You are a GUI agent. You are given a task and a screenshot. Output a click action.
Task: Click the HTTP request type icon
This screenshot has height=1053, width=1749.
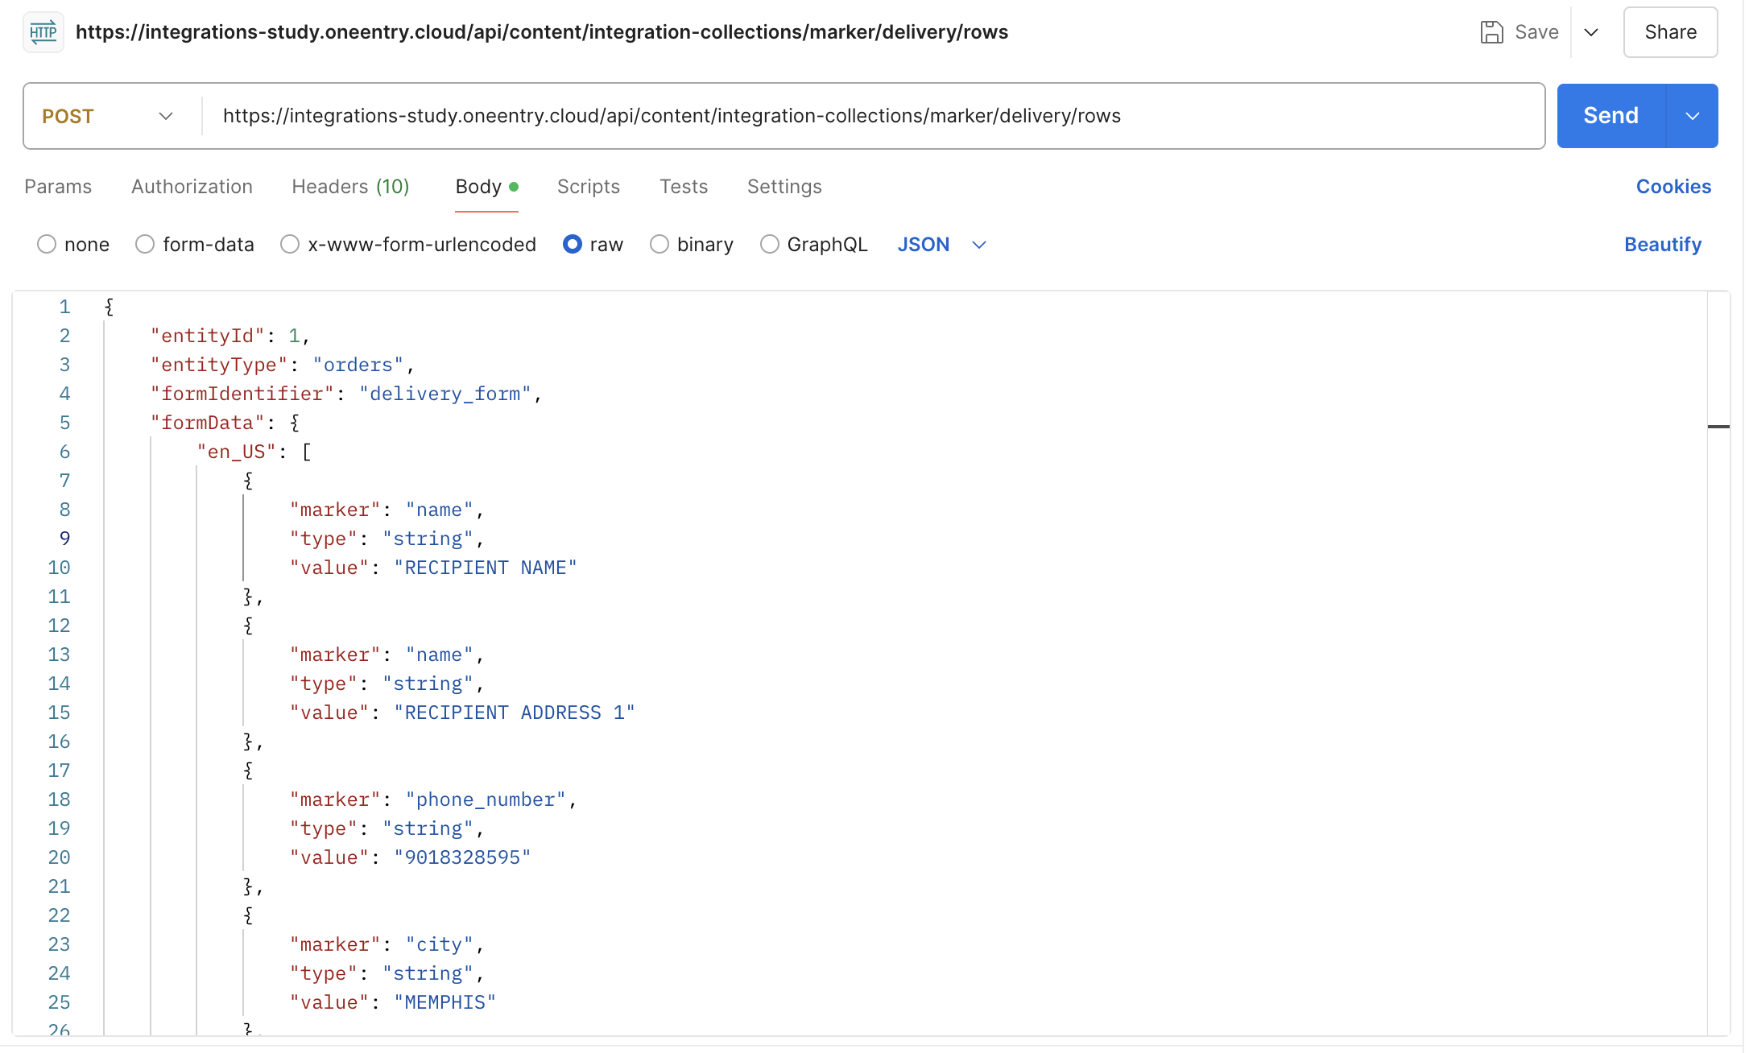(43, 32)
